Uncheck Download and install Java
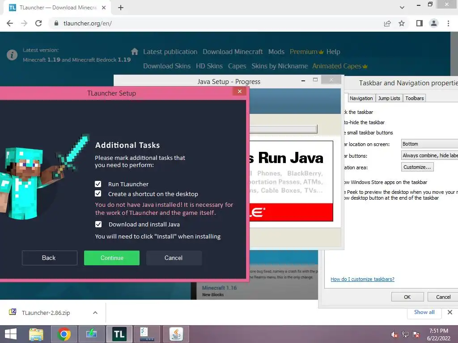Screen dimensions: 458x343 point(98,224)
